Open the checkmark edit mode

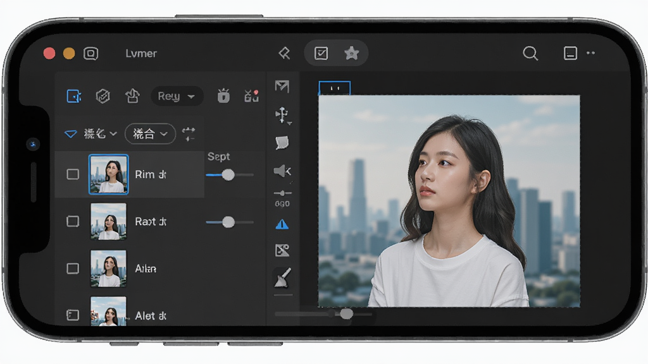pos(321,53)
